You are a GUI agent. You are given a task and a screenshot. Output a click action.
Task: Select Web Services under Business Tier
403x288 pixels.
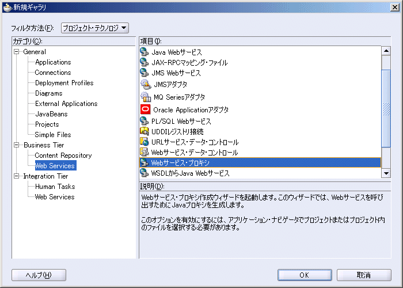point(55,166)
